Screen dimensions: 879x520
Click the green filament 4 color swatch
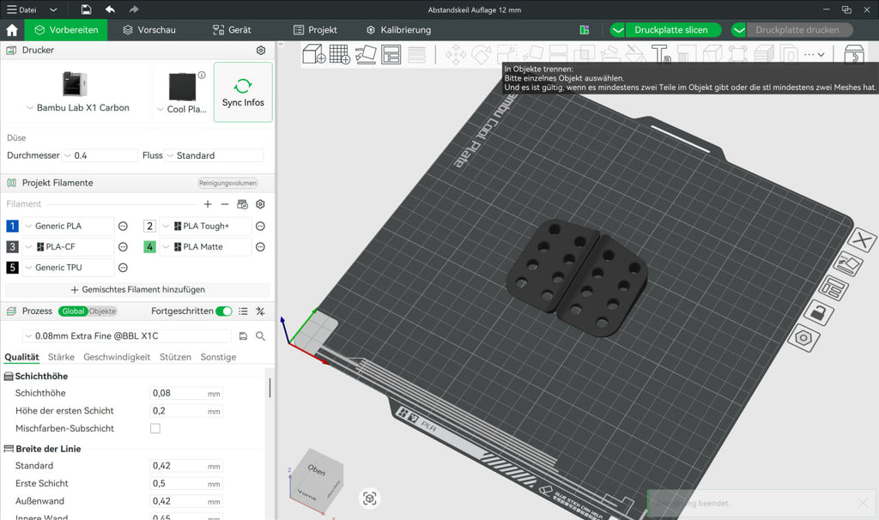pos(149,247)
